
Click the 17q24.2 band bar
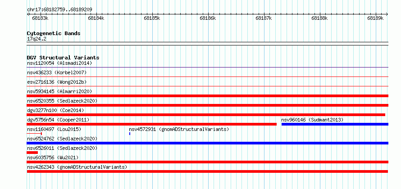(207, 44)
